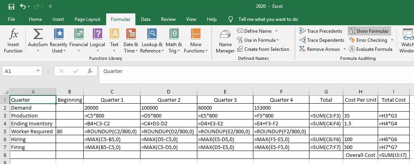Click Define Name button
This screenshot has height=164, width=414.
pos(255,31)
